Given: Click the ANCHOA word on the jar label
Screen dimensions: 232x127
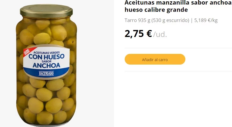Looking at the screenshot, I should pyautogui.click(x=46, y=65).
